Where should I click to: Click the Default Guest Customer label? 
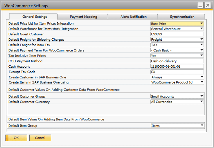point(26,34)
